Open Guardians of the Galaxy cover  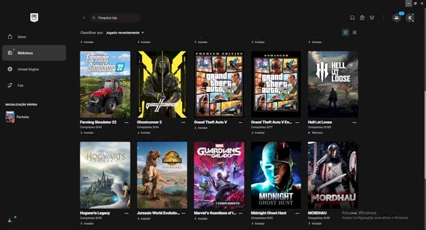(219, 175)
